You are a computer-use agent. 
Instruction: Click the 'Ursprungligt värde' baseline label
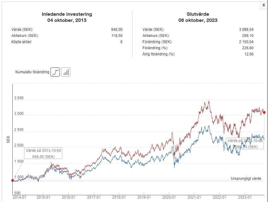coord(246,179)
